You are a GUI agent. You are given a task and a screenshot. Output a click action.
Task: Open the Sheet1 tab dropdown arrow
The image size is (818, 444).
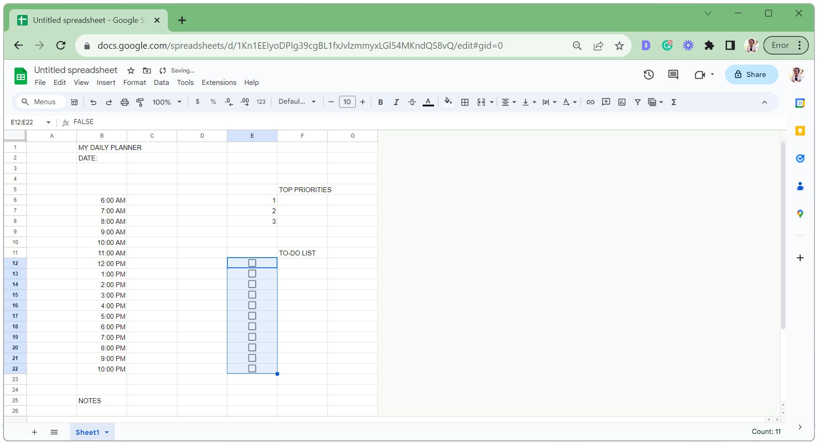(x=106, y=432)
